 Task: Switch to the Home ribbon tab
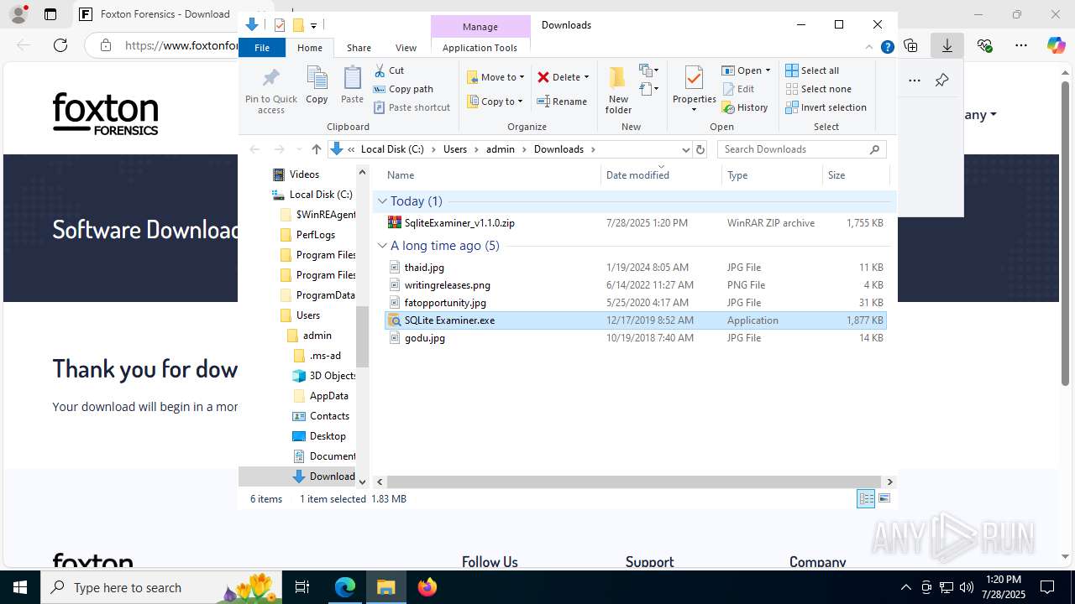pyautogui.click(x=310, y=48)
